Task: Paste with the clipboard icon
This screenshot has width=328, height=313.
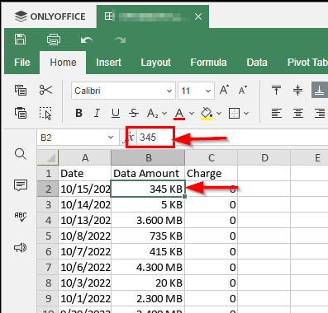Action: pos(21,113)
